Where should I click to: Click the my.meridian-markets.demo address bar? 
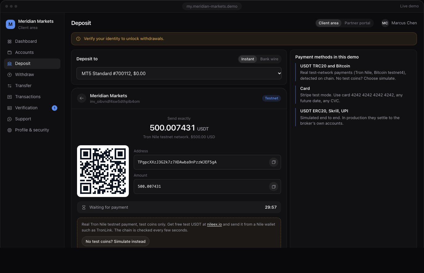212,6
